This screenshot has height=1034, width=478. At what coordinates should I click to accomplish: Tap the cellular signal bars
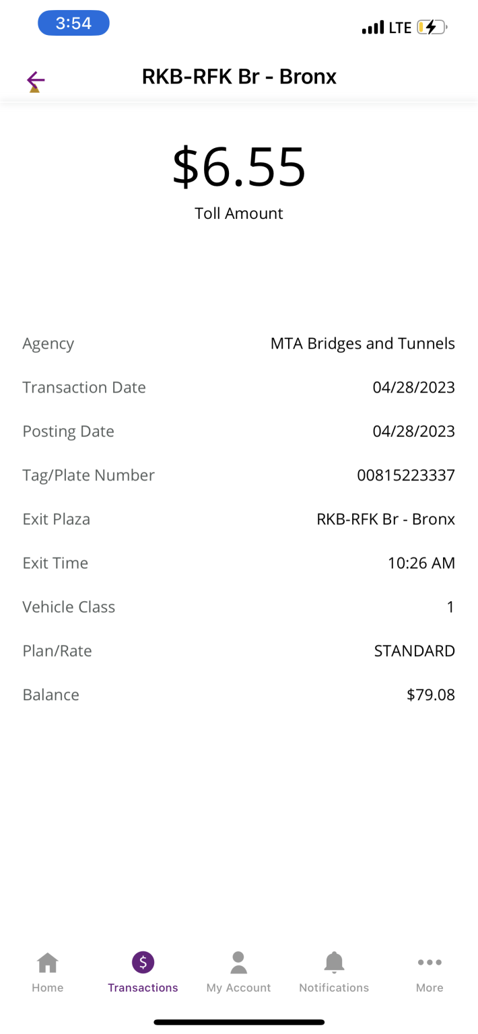pyautogui.click(x=373, y=28)
